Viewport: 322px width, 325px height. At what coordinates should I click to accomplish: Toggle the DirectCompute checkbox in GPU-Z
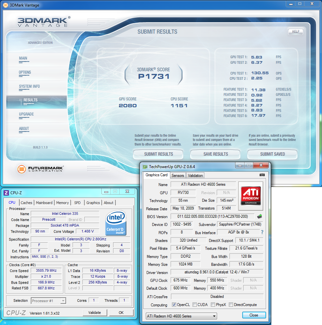pyautogui.click(x=231, y=304)
